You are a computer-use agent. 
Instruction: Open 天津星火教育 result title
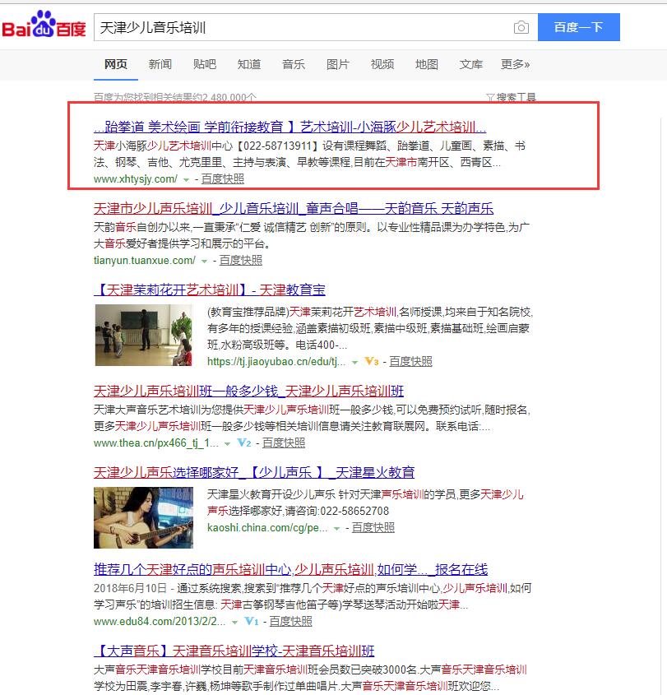pyautogui.click(x=254, y=472)
